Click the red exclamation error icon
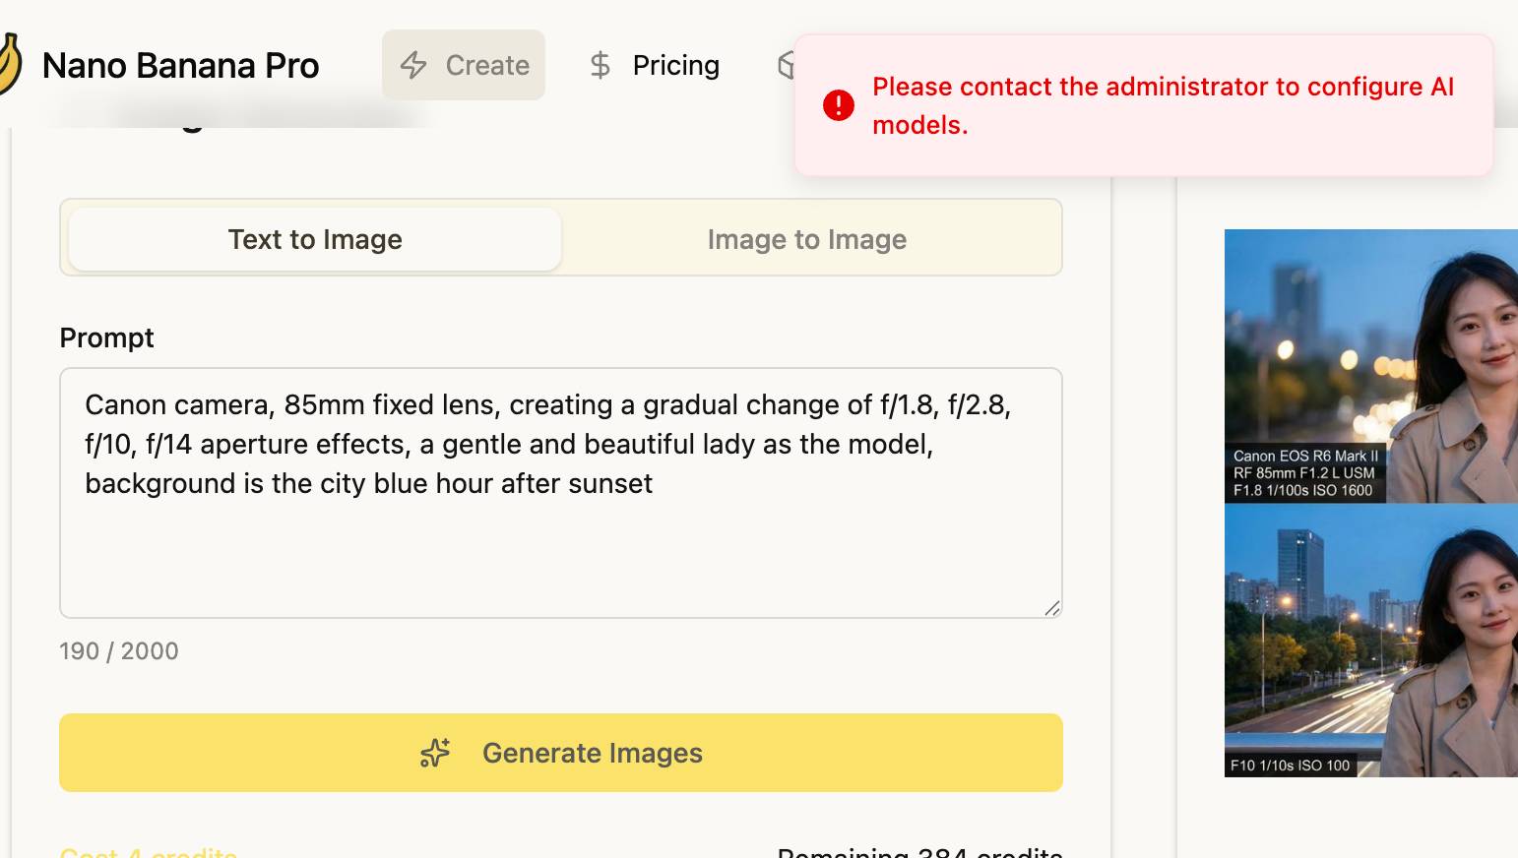This screenshot has width=1518, height=858. 839,105
